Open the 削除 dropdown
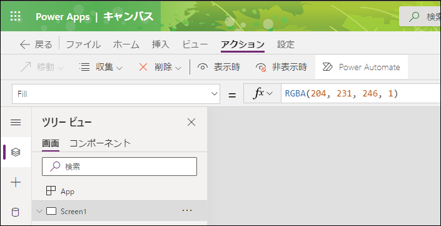This screenshot has height=226, width=441. [160, 67]
